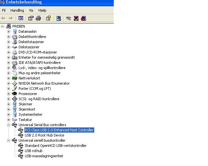The image size is (208, 166).
Task: Select NVIDIA Network Bus Enumerator label
Action: [x=44, y=83]
